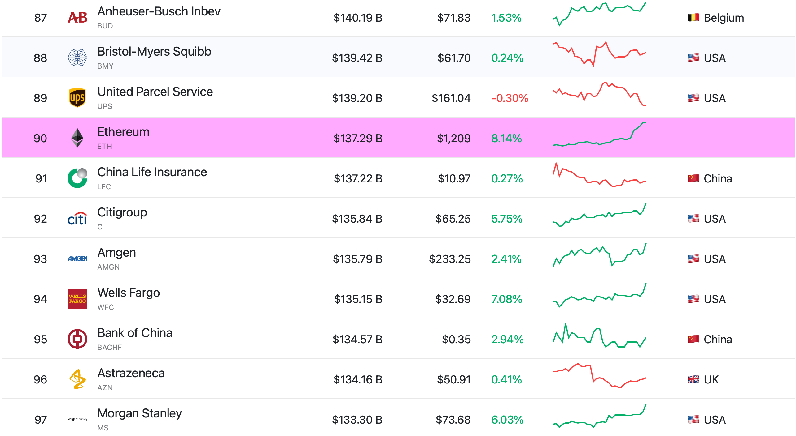Click the 5.75% change for Citigroup
The width and height of the screenshot is (796, 436).
point(507,219)
